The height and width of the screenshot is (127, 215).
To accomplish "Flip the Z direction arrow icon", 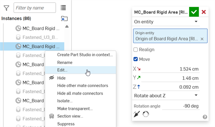I will click(x=139, y=87).
